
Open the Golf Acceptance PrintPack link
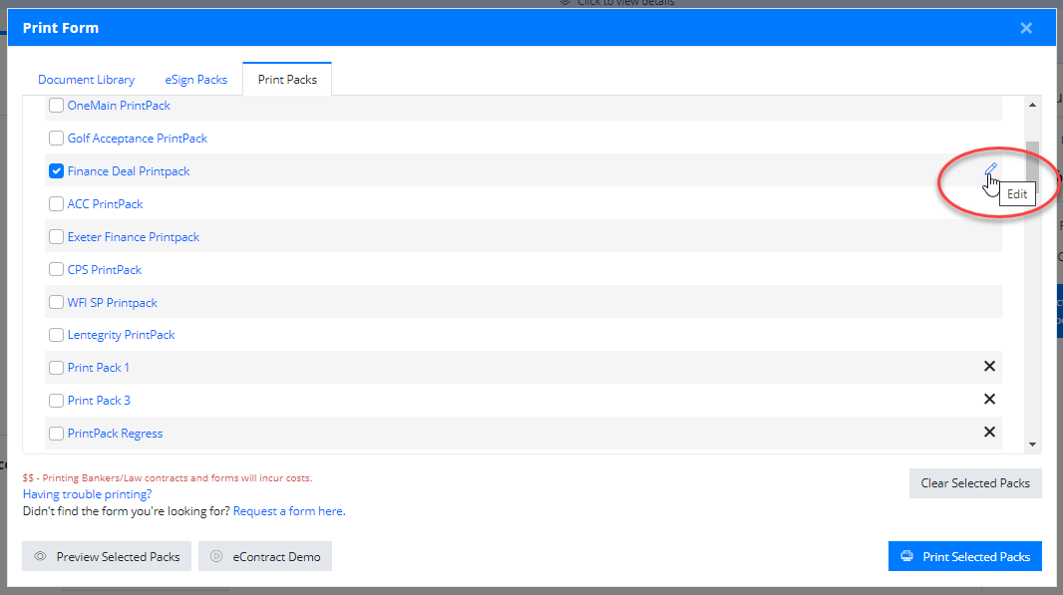pyautogui.click(x=137, y=139)
